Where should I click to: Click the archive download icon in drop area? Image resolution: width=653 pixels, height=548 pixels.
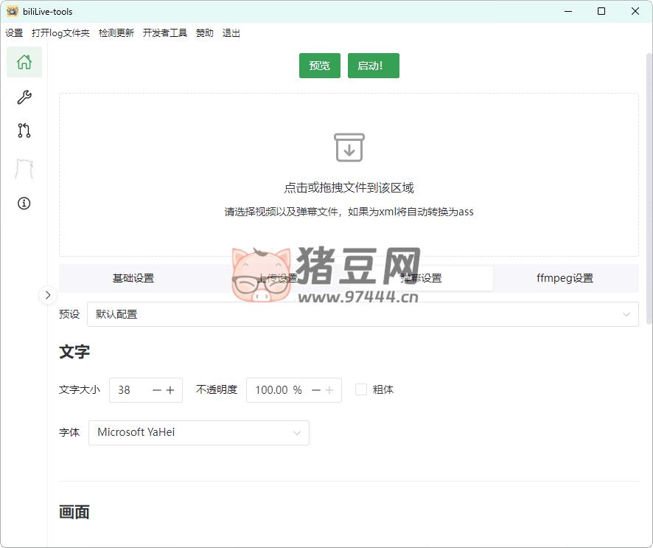(349, 148)
